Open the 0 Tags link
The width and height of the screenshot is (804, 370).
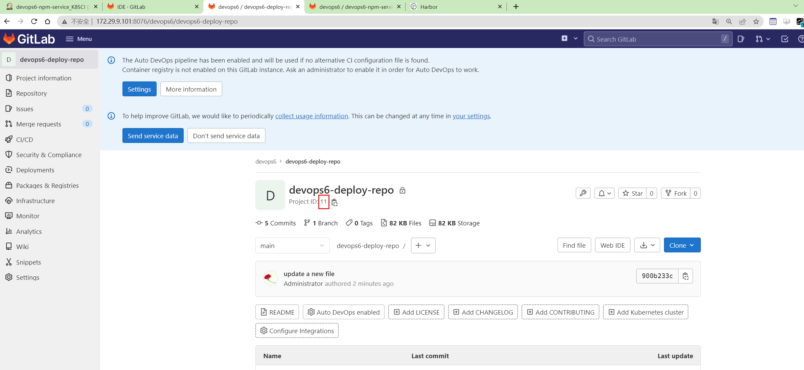click(359, 223)
